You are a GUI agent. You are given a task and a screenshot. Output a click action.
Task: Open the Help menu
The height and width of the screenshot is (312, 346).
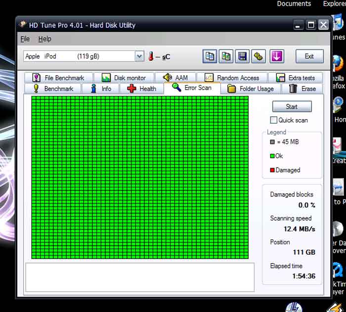[x=44, y=39]
